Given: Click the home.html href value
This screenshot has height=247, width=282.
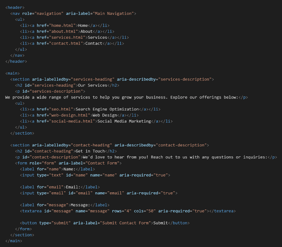Looking at the screenshot, I should pyautogui.click(x=62, y=26).
